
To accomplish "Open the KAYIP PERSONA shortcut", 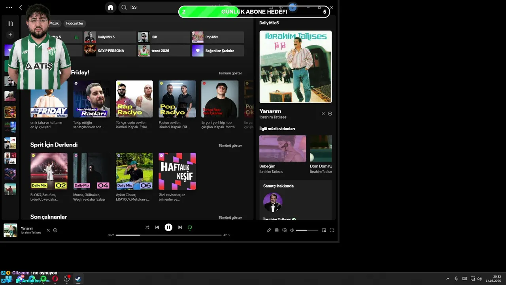I will (110, 51).
